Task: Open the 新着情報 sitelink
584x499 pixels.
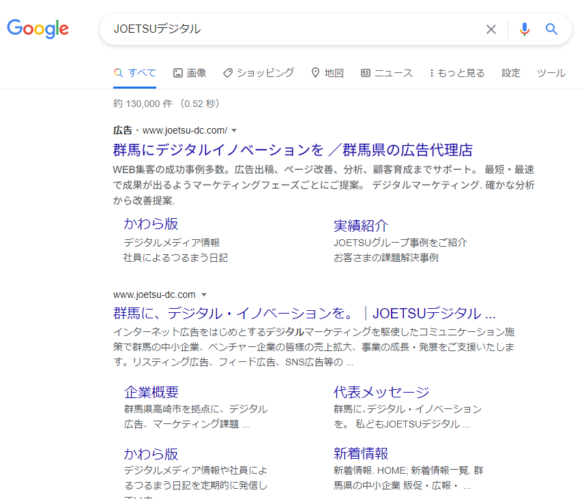Action: click(x=361, y=453)
